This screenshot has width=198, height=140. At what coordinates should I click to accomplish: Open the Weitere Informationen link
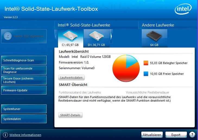(x=25, y=135)
